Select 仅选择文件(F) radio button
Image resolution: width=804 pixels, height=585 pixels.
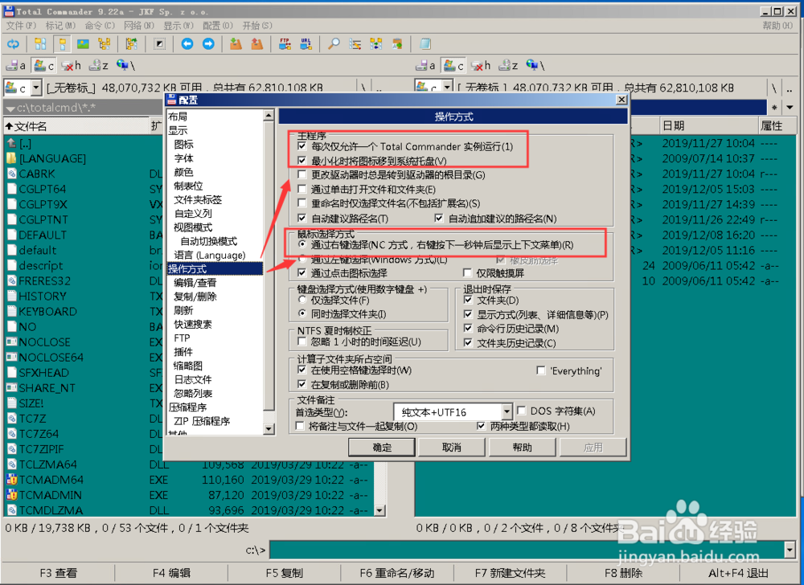click(302, 301)
